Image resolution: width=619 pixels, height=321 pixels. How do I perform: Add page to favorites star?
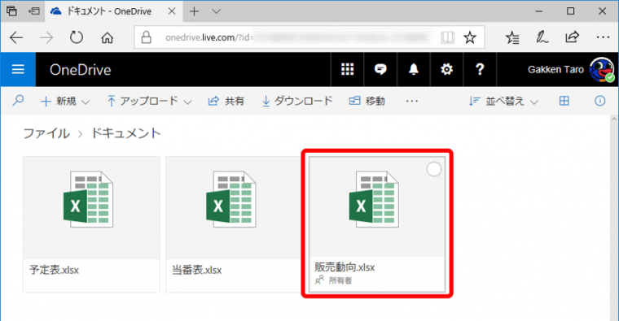pos(470,38)
